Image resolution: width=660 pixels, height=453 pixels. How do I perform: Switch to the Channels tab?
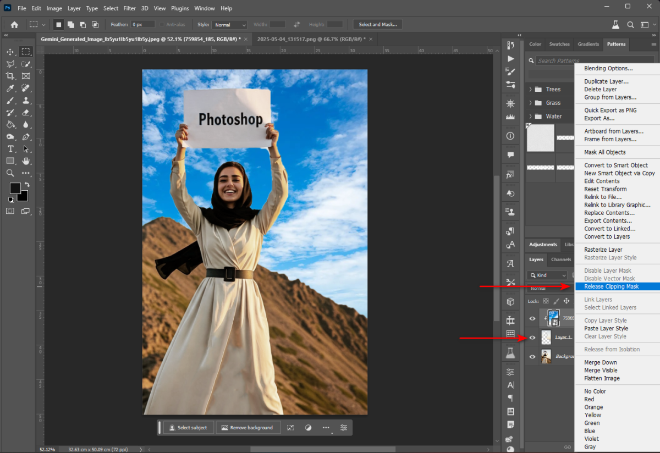click(x=561, y=259)
